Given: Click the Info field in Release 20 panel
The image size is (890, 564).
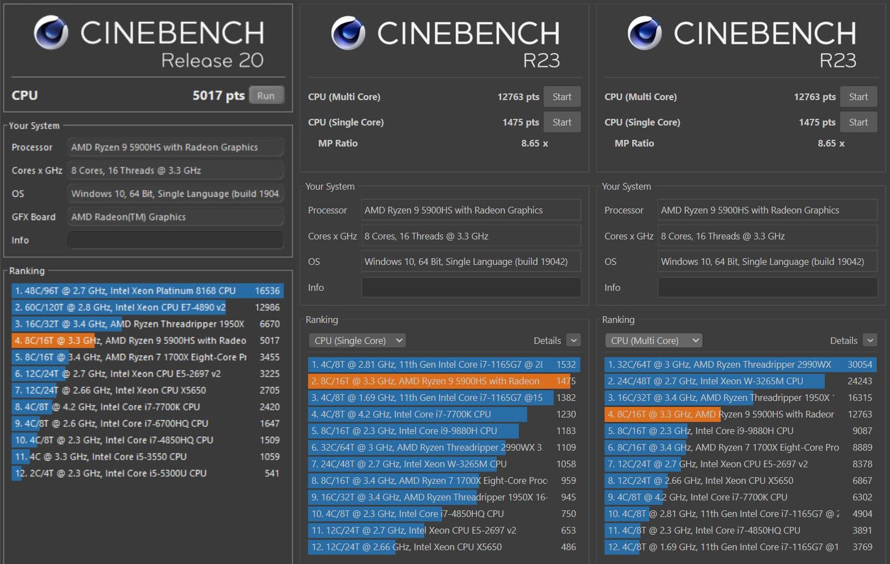Looking at the screenshot, I should click(x=175, y=240).
